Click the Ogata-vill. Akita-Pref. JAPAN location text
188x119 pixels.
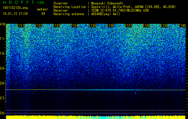(x=133, y=7)
